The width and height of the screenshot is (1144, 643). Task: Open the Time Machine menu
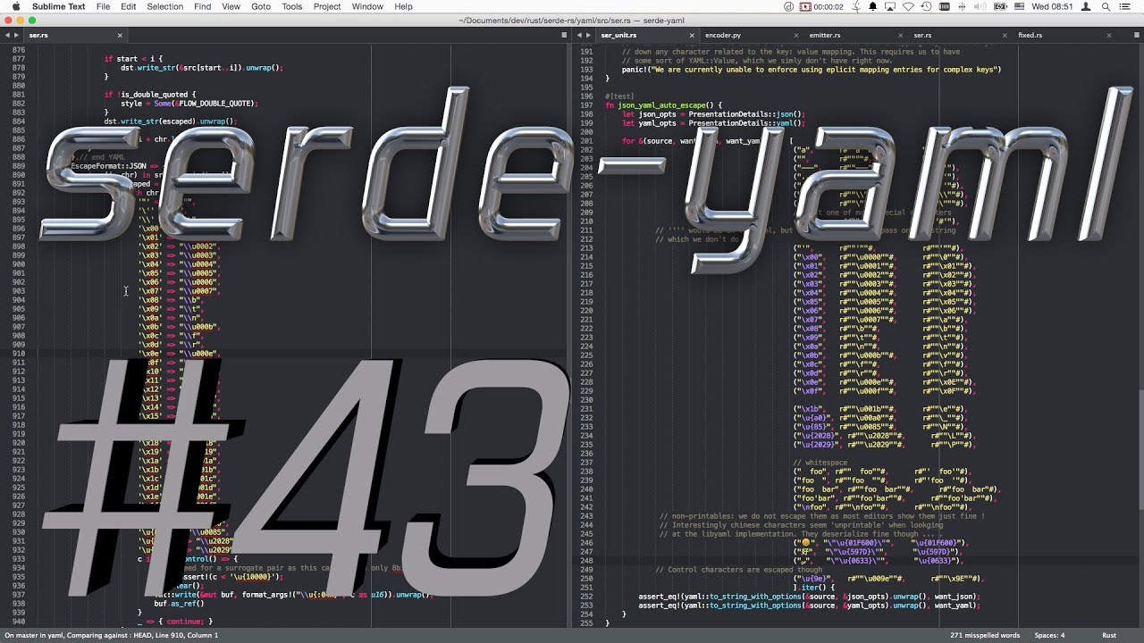click(926, 6)
